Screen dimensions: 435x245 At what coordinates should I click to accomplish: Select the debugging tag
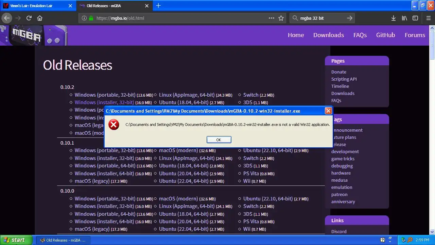coord(342,166)
